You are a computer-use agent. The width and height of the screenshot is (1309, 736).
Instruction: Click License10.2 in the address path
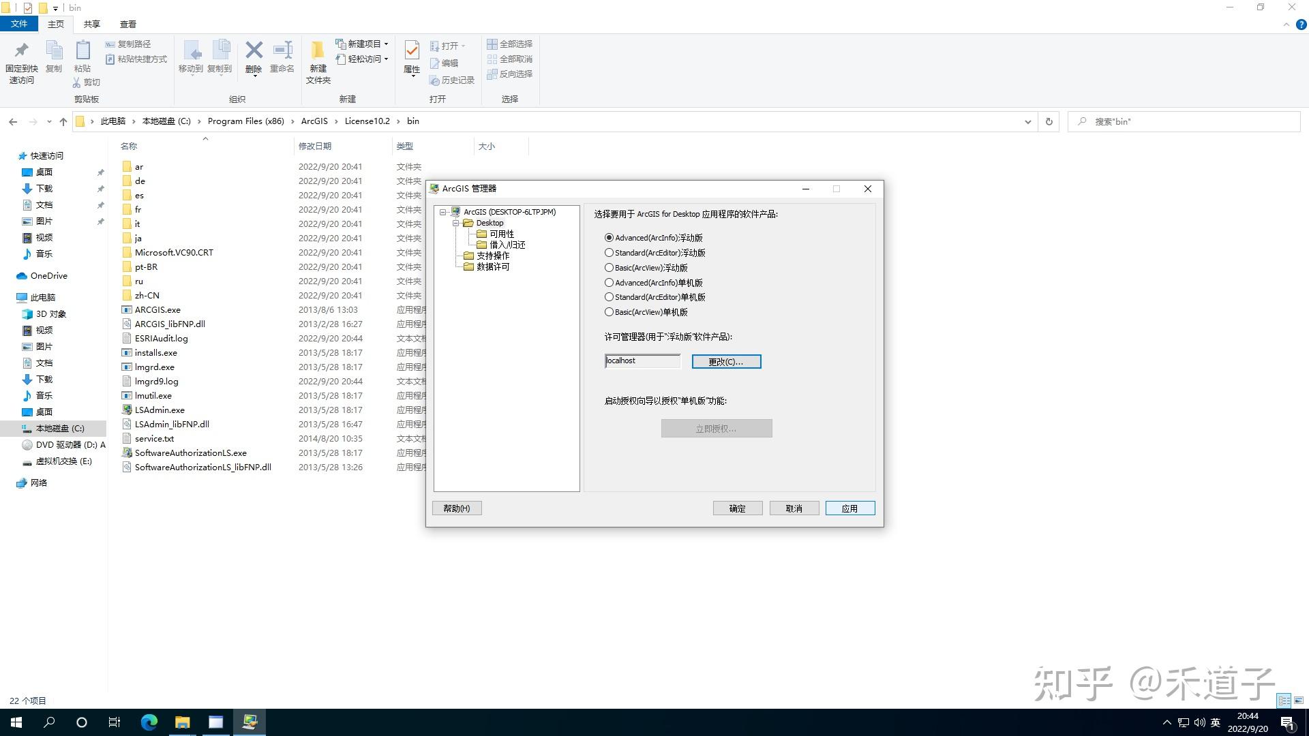(367, 121)
